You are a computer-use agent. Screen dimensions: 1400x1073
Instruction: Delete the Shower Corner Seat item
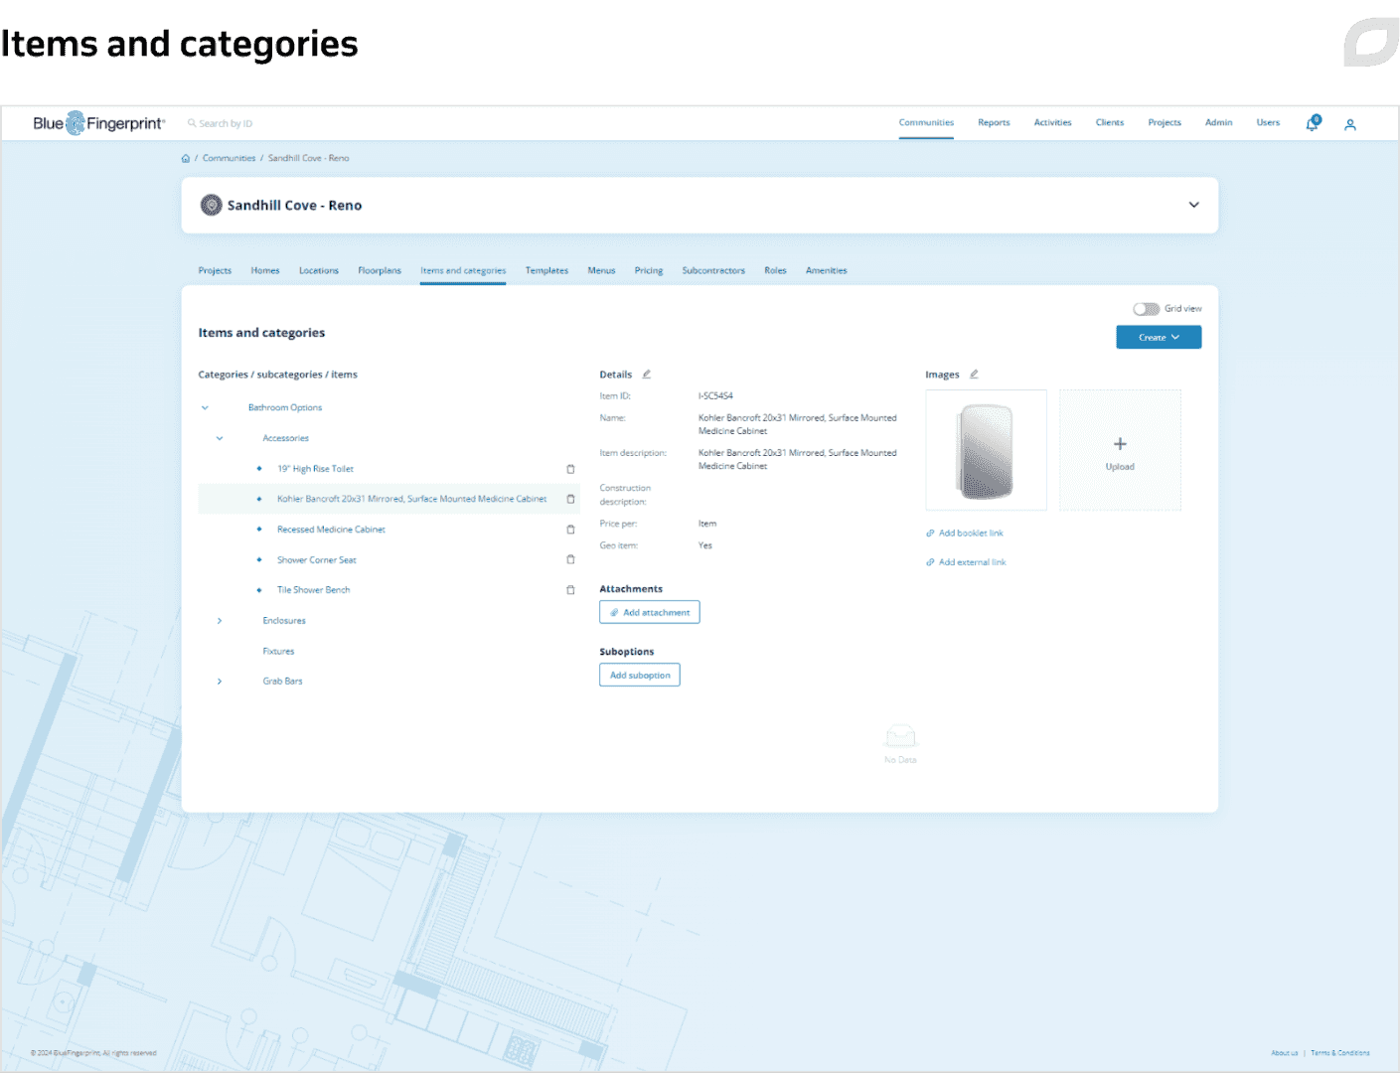(x=570, y=559)
